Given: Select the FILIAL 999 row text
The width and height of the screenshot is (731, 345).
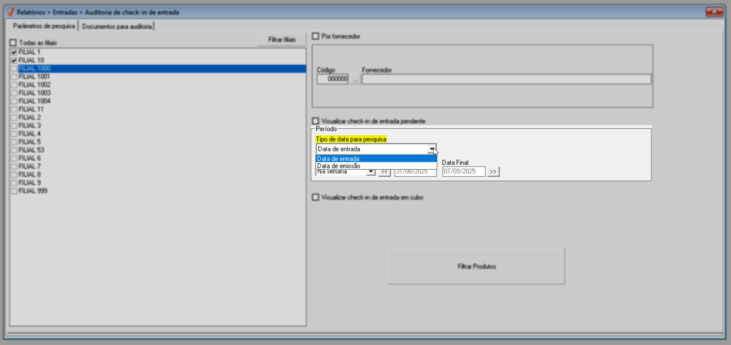Looking at the screenshot, I should 33,191.
